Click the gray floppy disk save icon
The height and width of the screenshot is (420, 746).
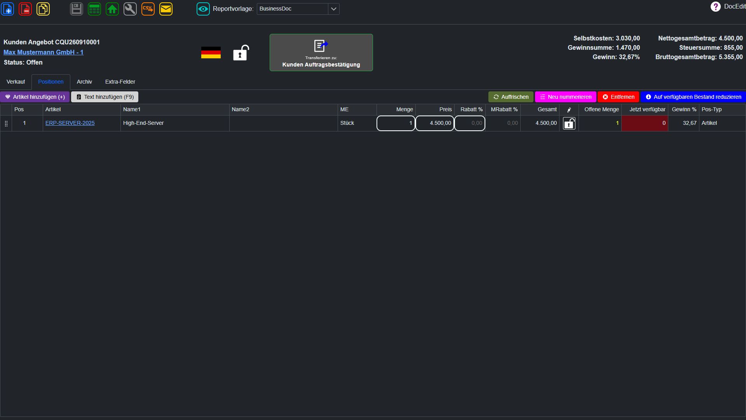coord(77,9)
